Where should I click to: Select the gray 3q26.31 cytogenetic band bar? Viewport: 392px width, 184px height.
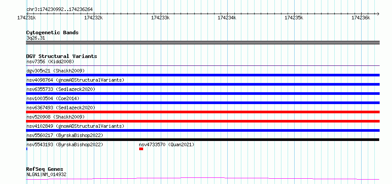203,43
